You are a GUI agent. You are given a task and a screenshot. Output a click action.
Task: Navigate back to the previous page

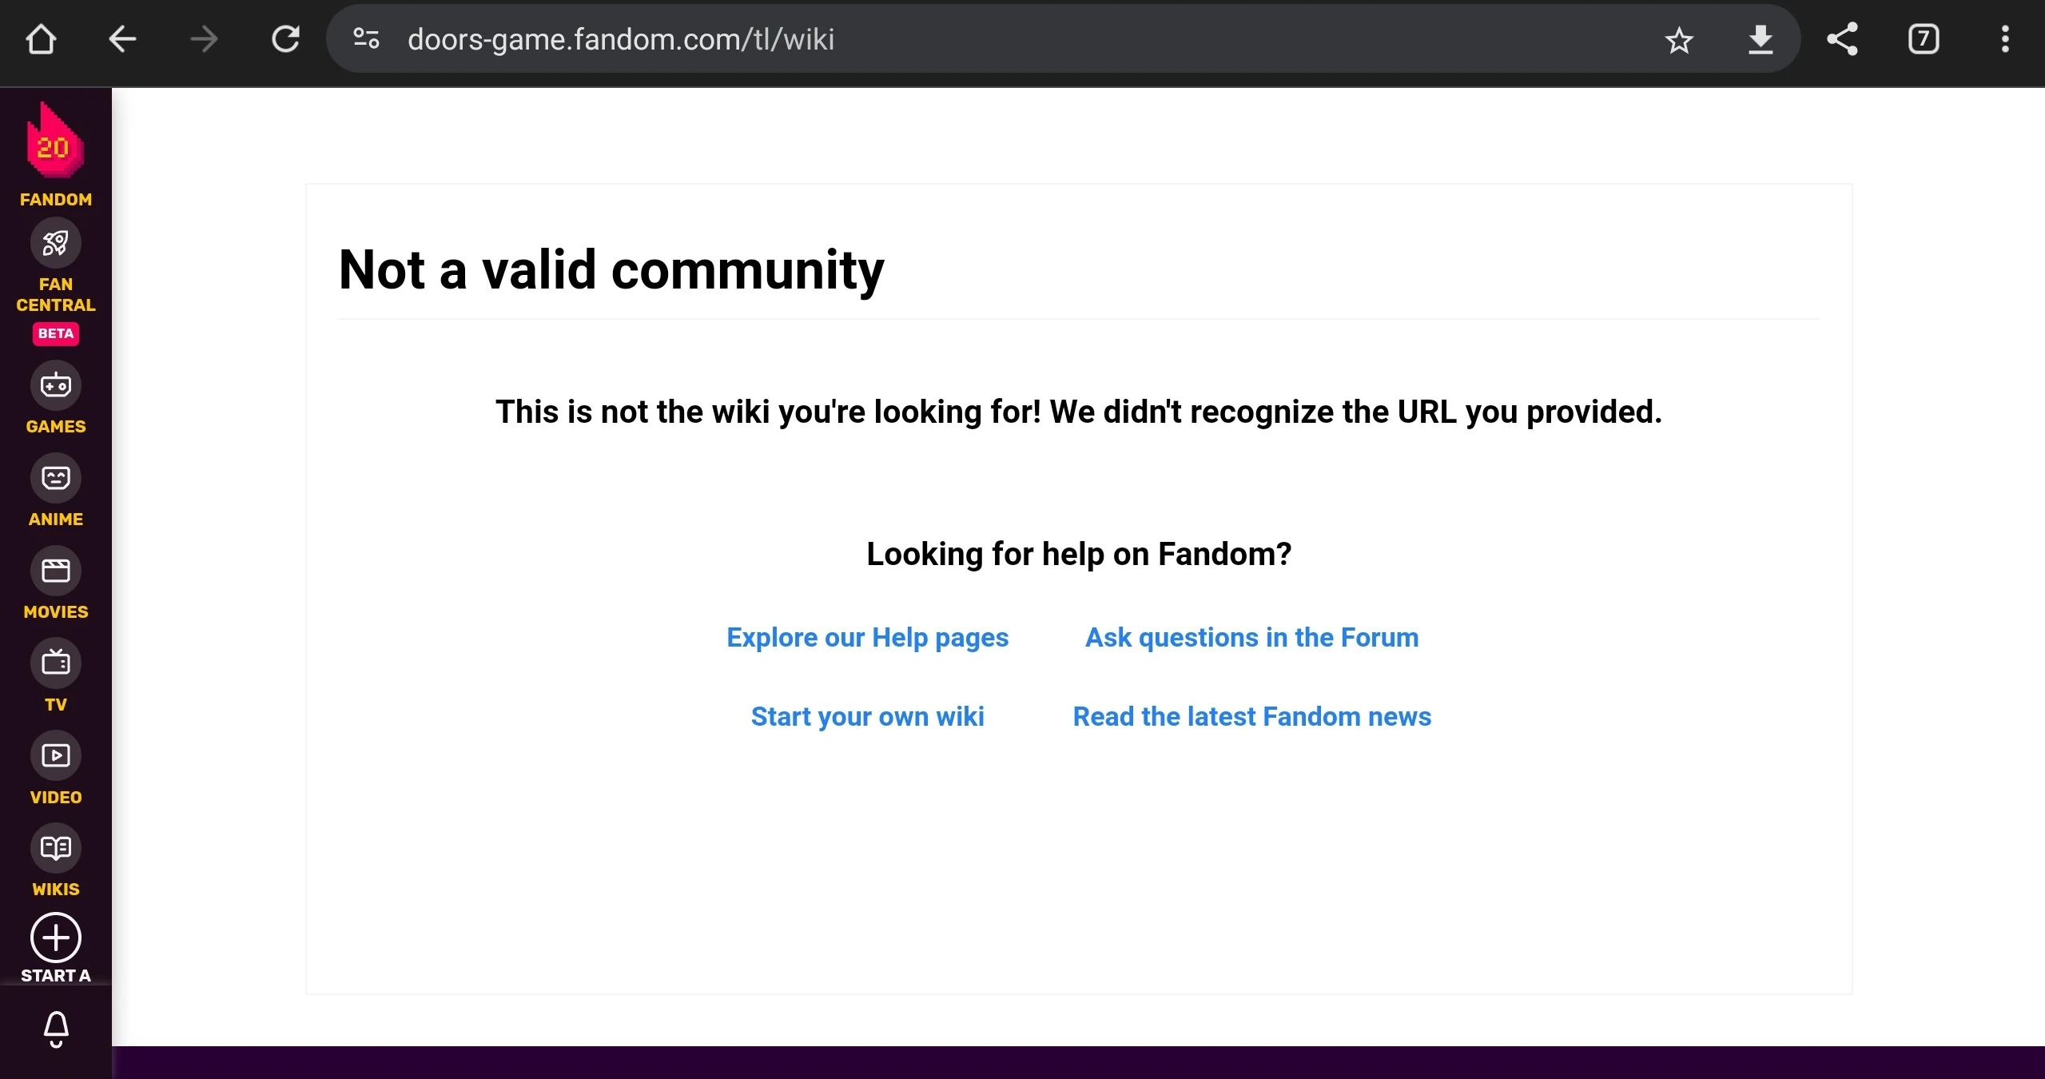[x=121, y=38]
